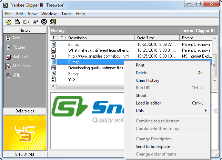The image size is (222, 160).
Task: Open the File menu
Action: [x=8, y=14]
